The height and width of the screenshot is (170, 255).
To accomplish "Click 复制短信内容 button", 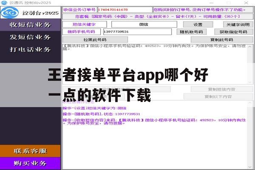I will 222,89.
